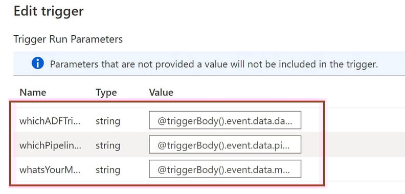The image size is (405, 194).
Task: Click the blue info icon in the banner
Action: click(38, 63)
